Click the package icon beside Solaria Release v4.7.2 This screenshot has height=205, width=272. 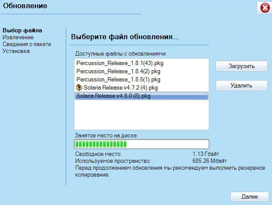point(79,87)
